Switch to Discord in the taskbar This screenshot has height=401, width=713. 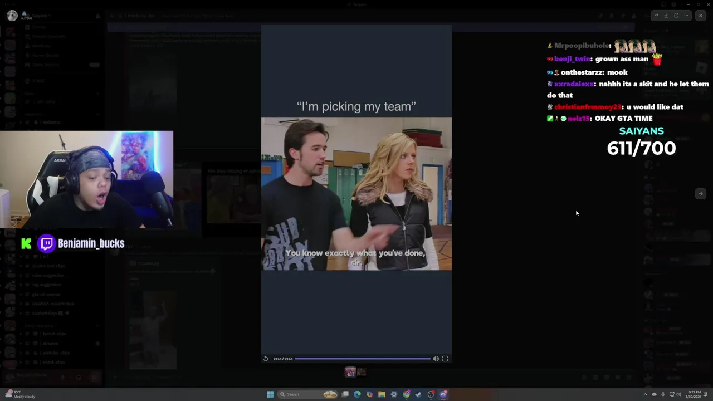pyautogui.click(x=443, y=394)
